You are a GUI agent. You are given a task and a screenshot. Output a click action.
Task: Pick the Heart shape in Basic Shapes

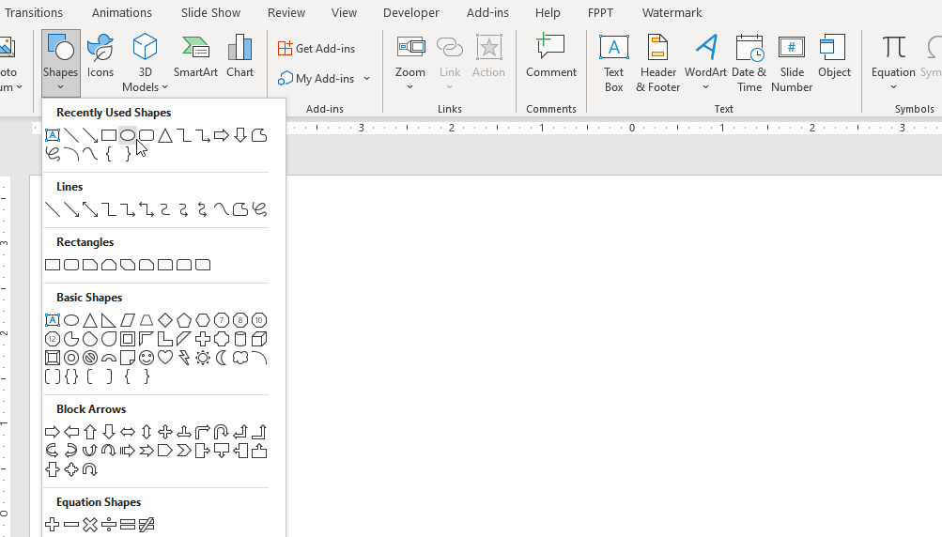tap(165, 358)
